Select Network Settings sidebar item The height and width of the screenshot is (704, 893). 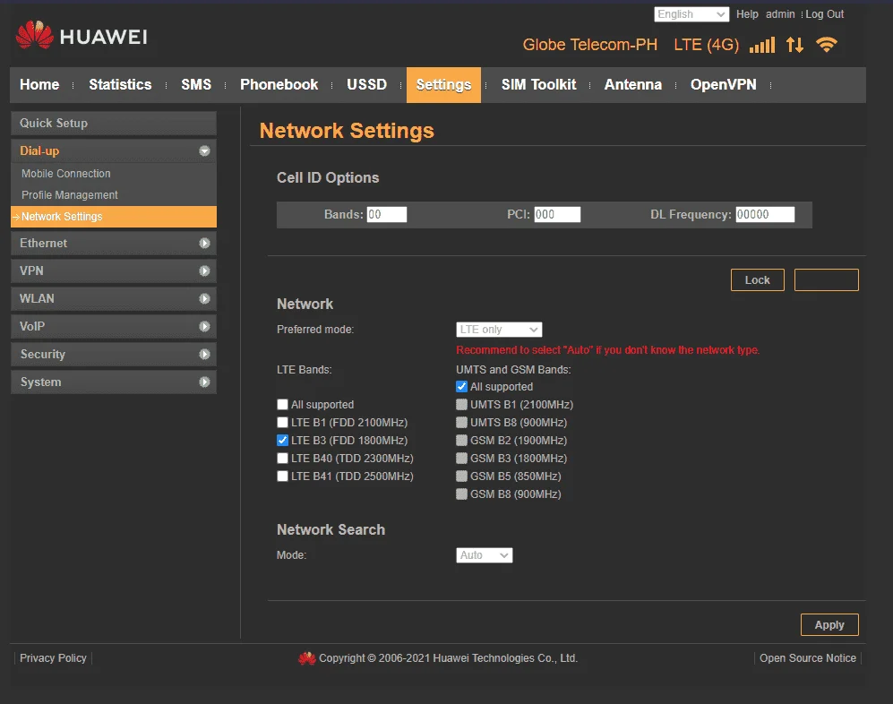[114, 217]
